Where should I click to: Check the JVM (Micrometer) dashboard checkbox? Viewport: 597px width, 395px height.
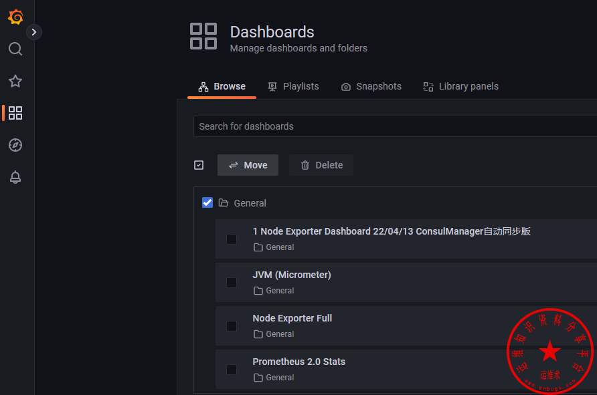(x=232, y=283)
